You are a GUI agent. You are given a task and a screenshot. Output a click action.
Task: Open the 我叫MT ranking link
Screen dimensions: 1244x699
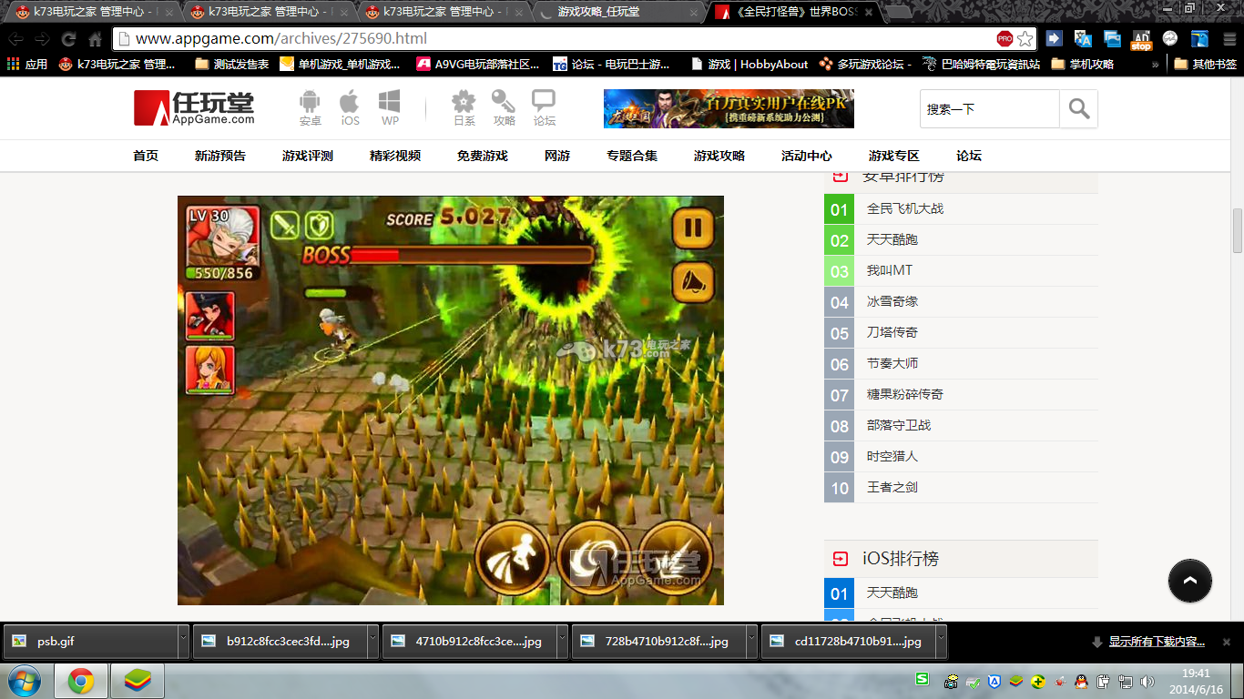[890, 270]
